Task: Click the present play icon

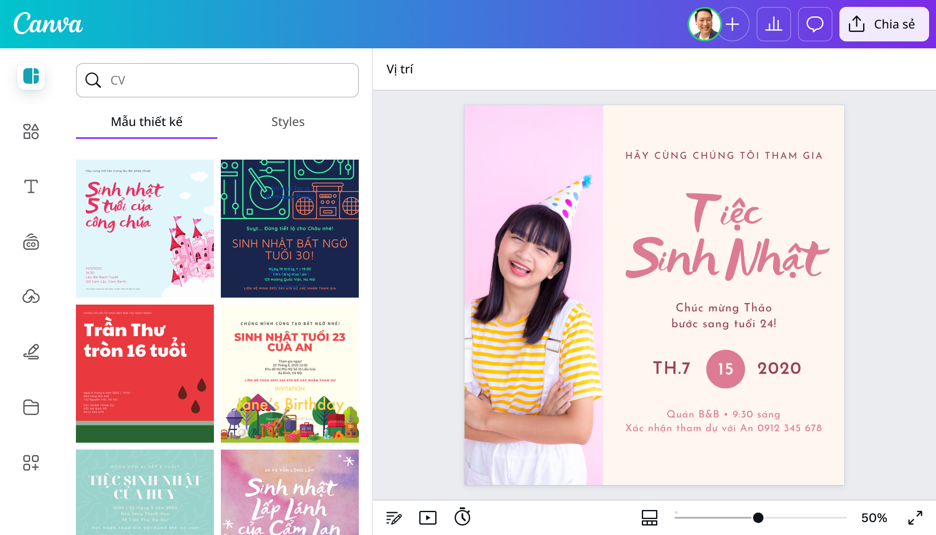Action: [428, 518]
